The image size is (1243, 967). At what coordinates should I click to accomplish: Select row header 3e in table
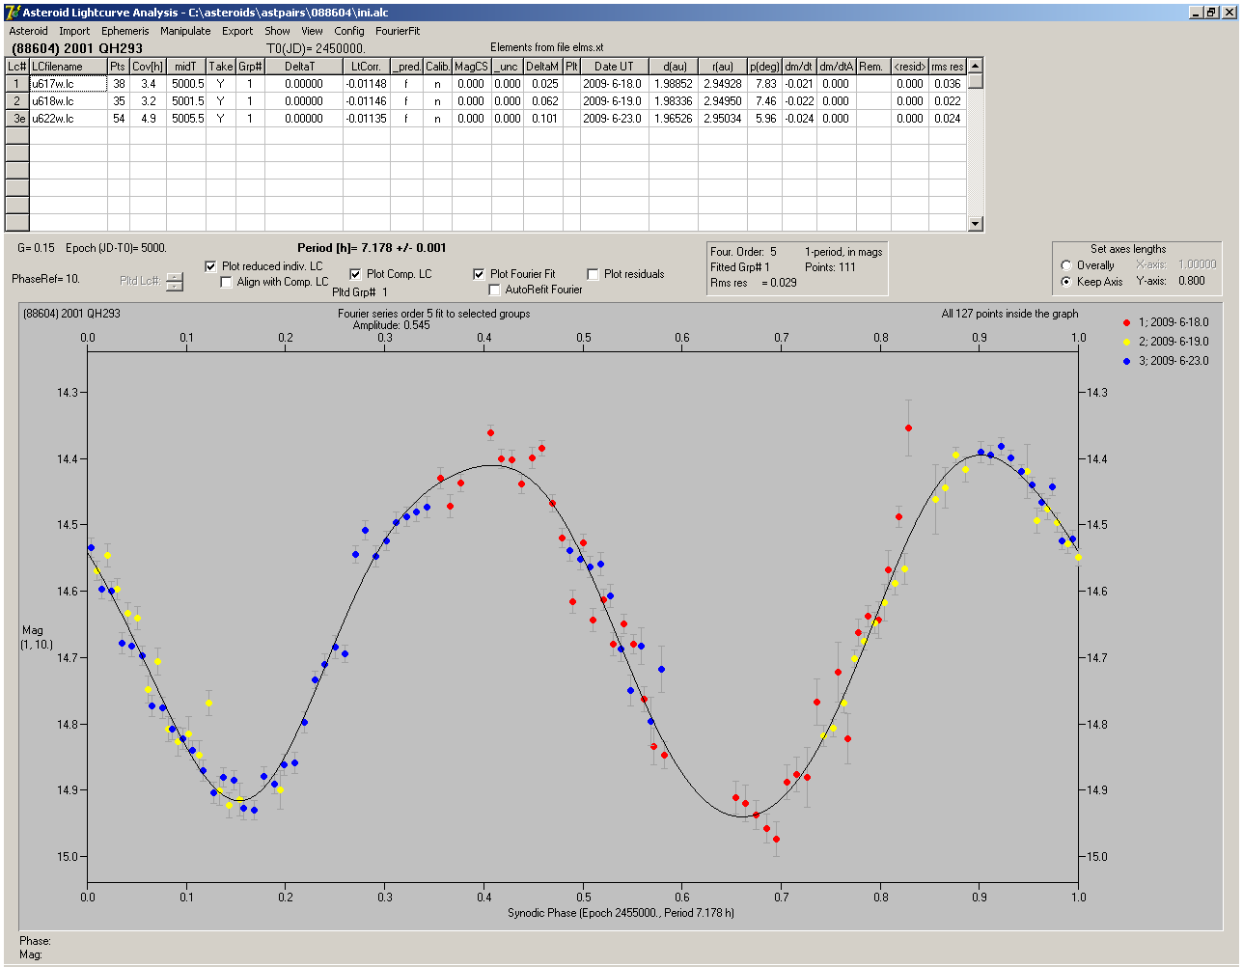coord(17,118)
